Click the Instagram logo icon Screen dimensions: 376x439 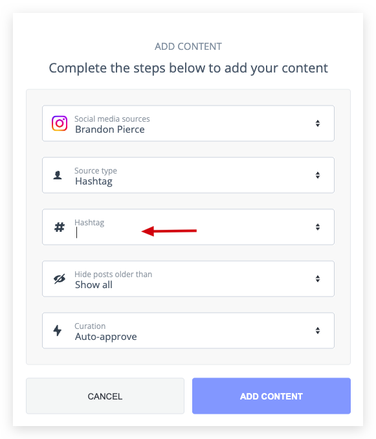pos(60,124)
